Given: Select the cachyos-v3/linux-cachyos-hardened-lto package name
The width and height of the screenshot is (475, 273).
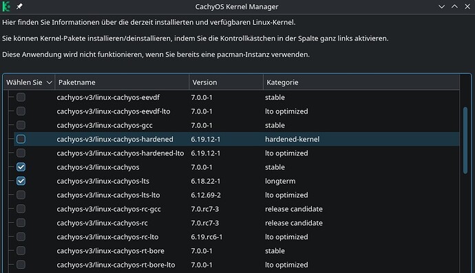Looking at the screenshot, I should 120,153.
